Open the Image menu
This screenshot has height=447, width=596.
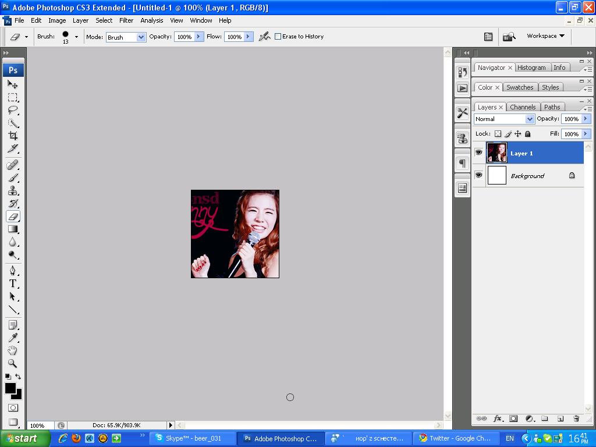(x=57, y=20)
